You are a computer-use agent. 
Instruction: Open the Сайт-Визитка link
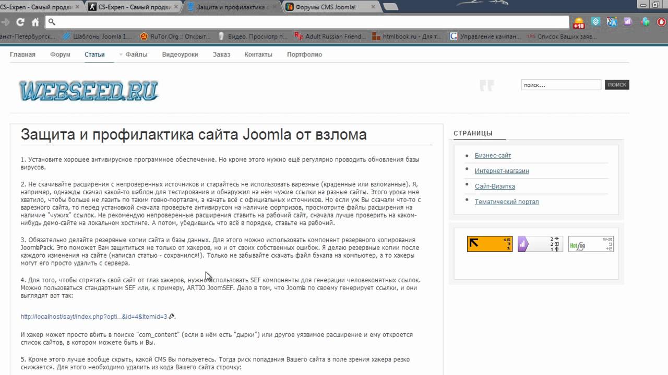tap(495, 186)
